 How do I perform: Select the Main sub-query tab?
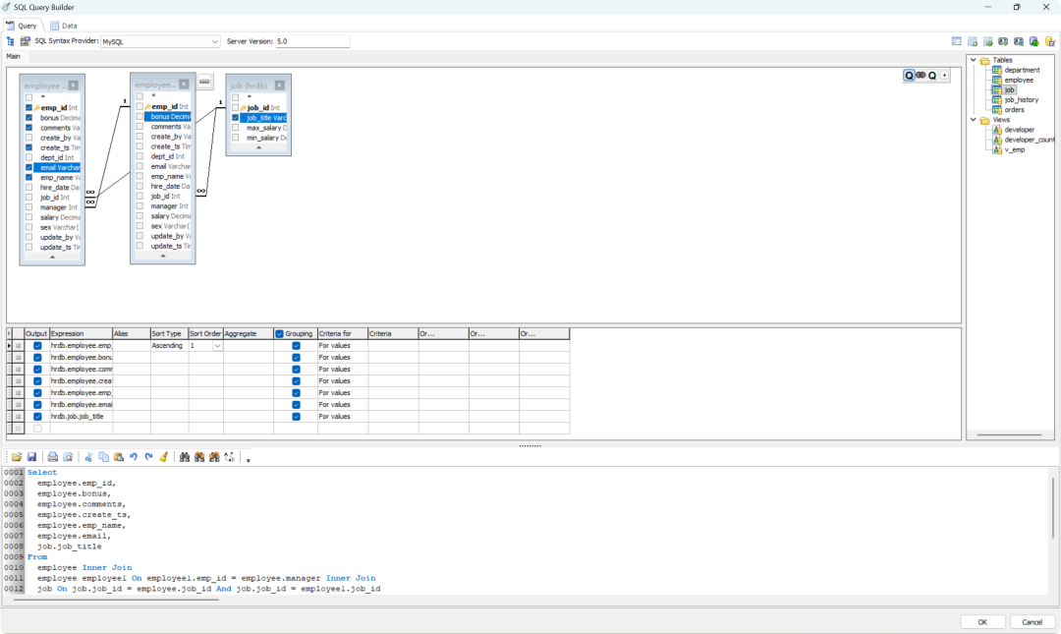click(x=14, y=56)
